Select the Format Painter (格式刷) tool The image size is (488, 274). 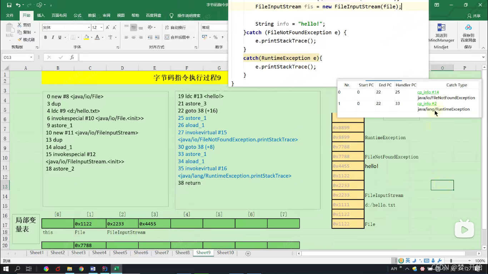pyautogui.click(x=26, y=40)
